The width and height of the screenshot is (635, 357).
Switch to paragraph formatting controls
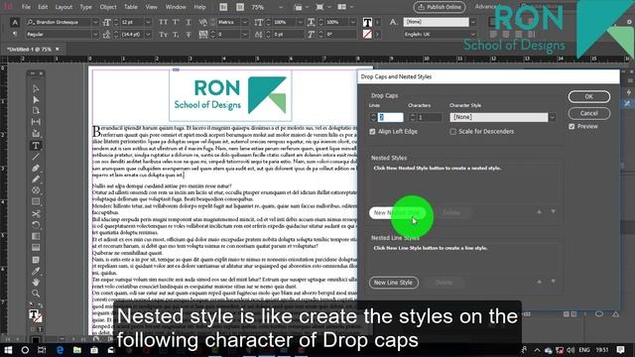click(15, 35)
